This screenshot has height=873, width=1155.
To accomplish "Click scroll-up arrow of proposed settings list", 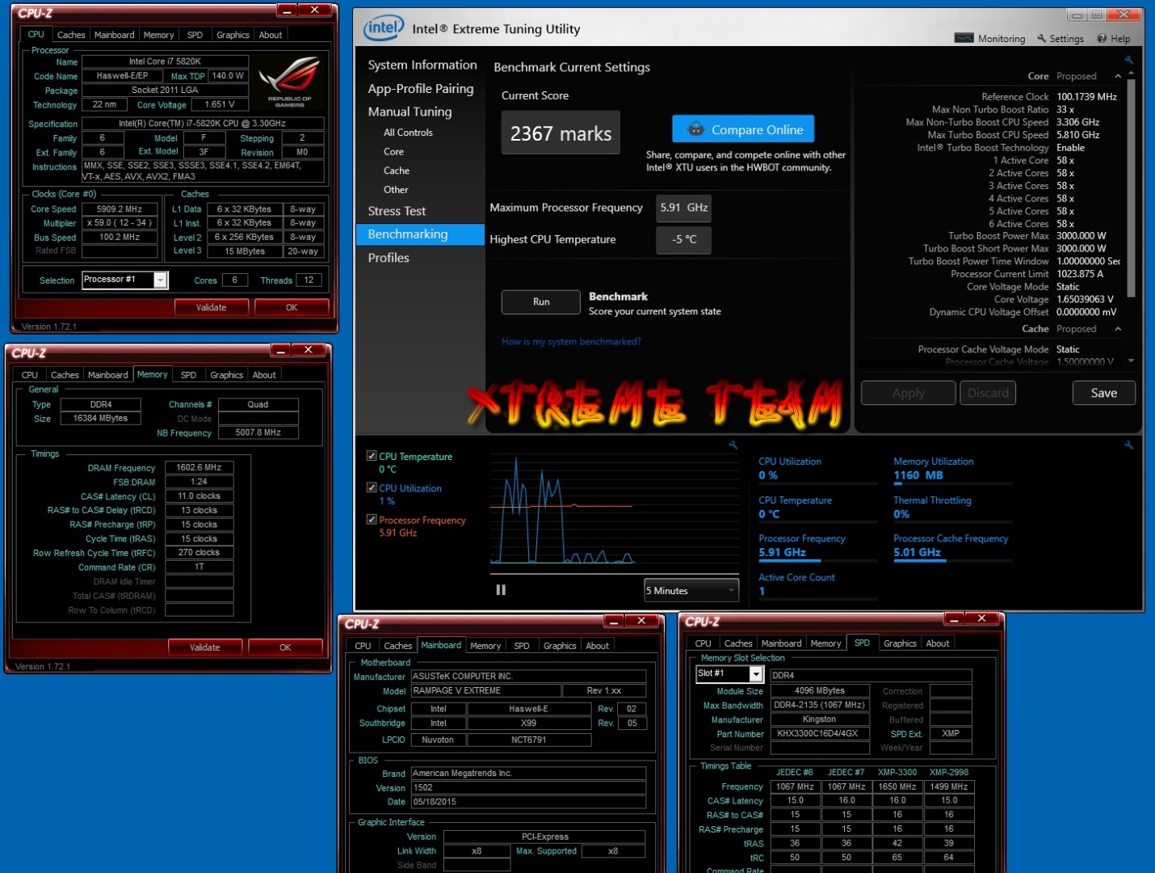I will pos(1131,73).
